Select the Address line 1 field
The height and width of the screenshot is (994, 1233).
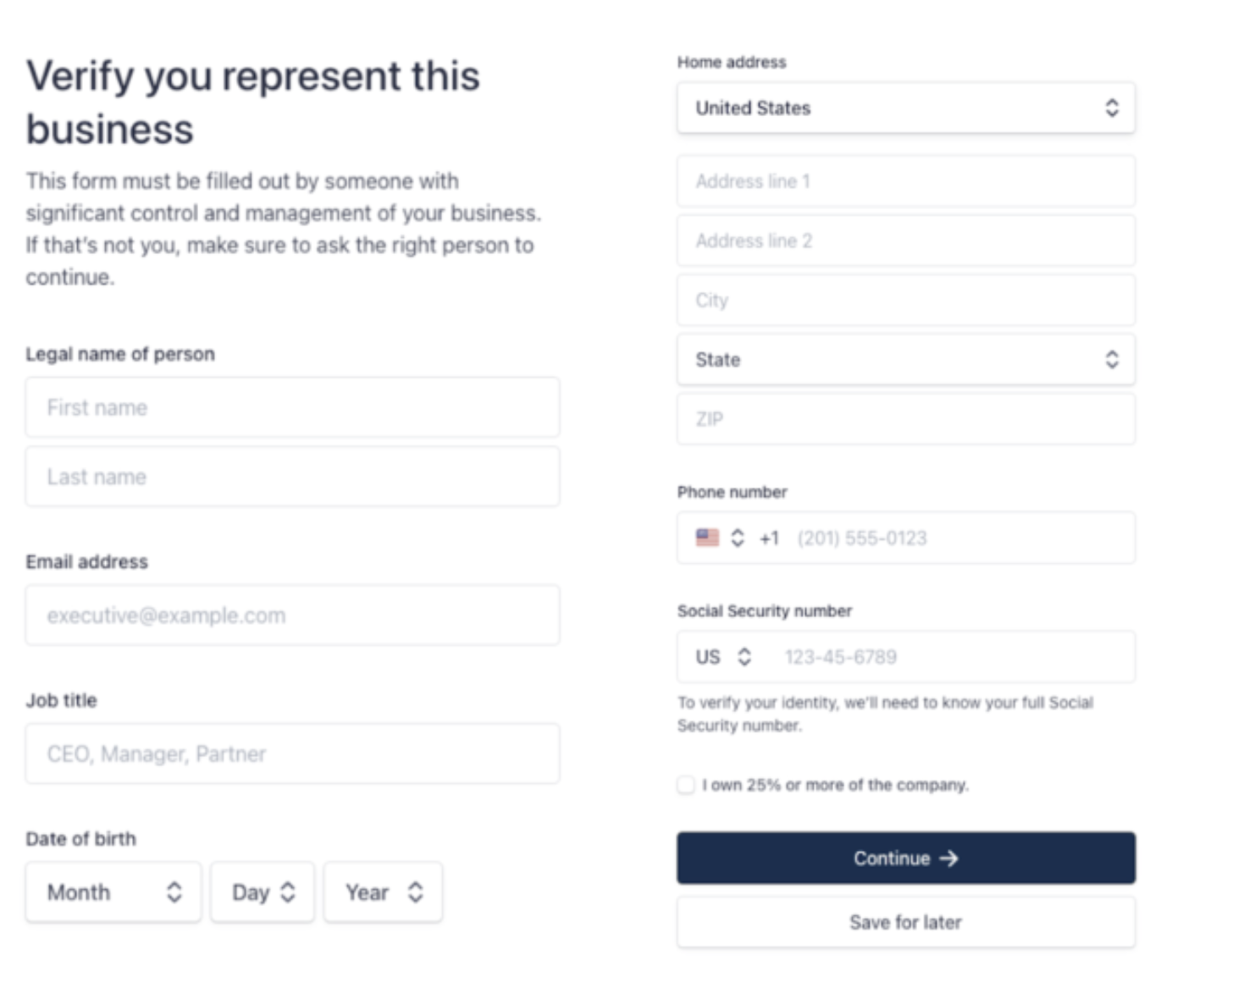point(906,181)
